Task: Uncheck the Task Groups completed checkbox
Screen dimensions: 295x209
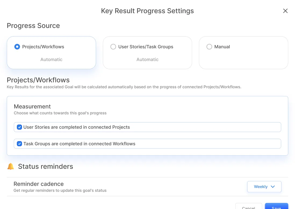Action: 19,144
